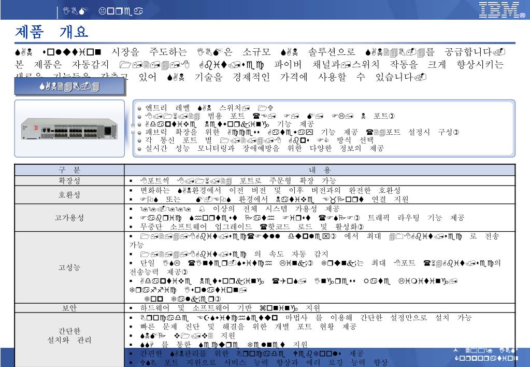Click the '고성능' row label
530x367 pixels.
click(69, 267)
